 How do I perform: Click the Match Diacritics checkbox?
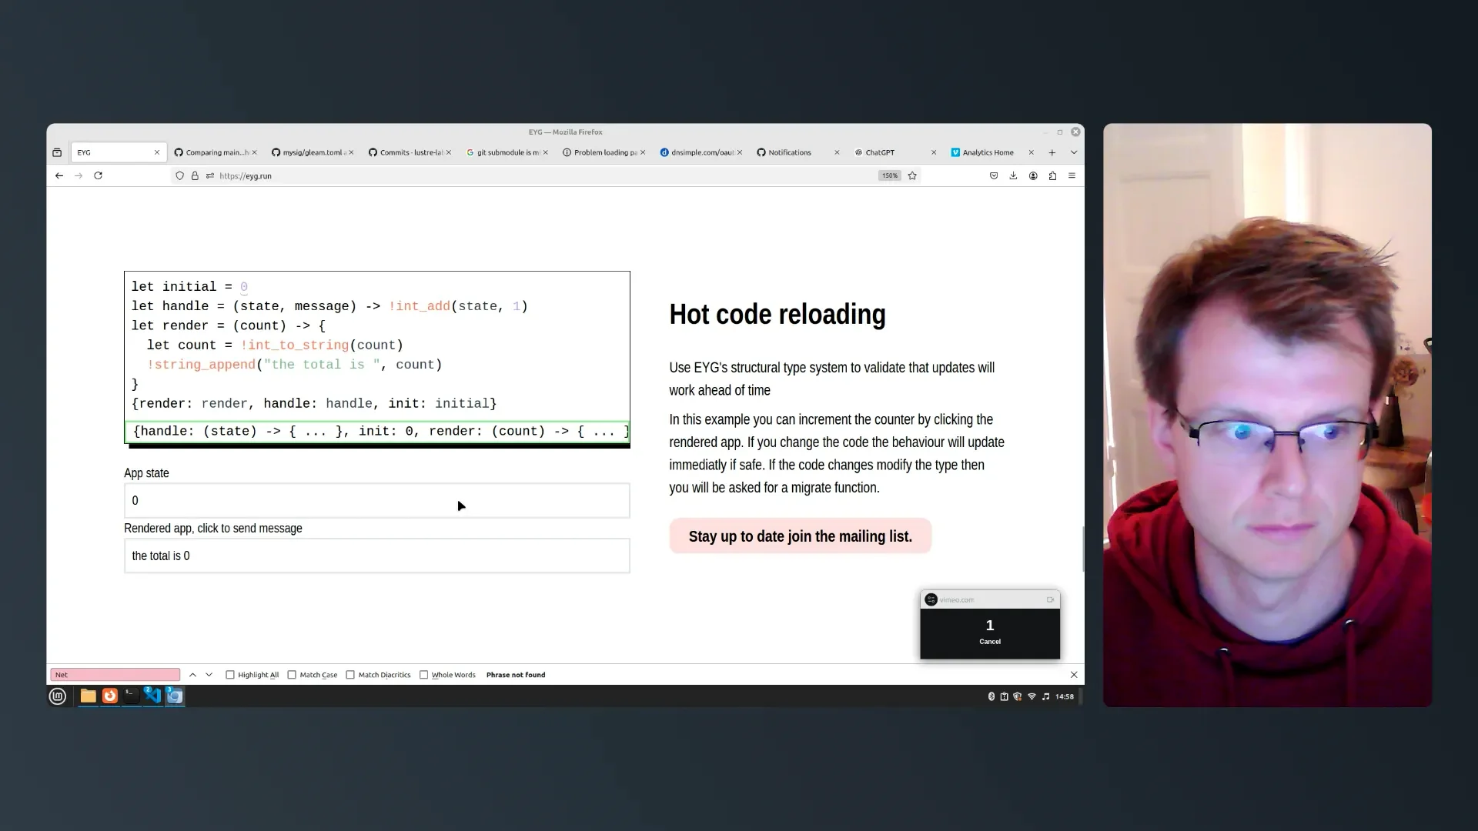pos(353,675)
